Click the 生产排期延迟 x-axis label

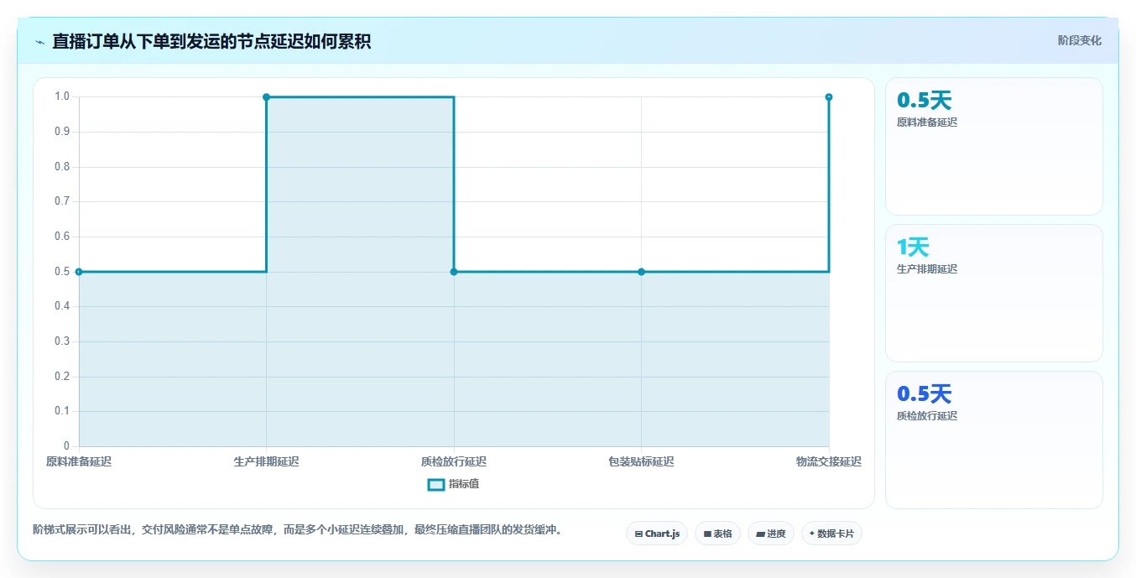[267, 461]
